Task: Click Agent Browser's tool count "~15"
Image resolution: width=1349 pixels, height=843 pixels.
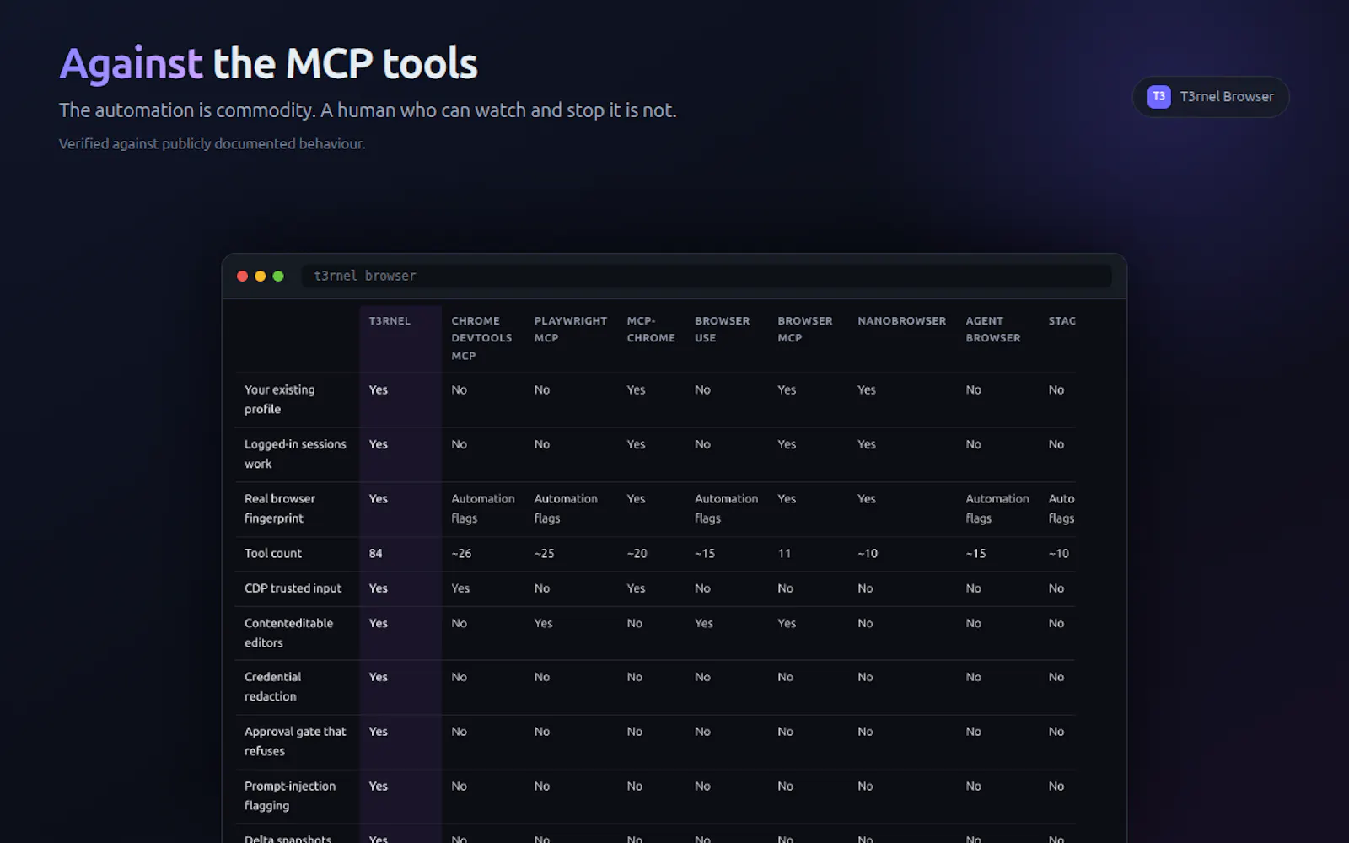Action: [975, 554]
